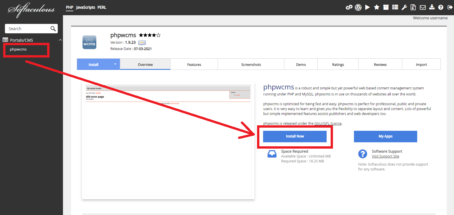Click the phpwcms application logo icon
The width and height of the screenshot is (454, 215).
89,42
